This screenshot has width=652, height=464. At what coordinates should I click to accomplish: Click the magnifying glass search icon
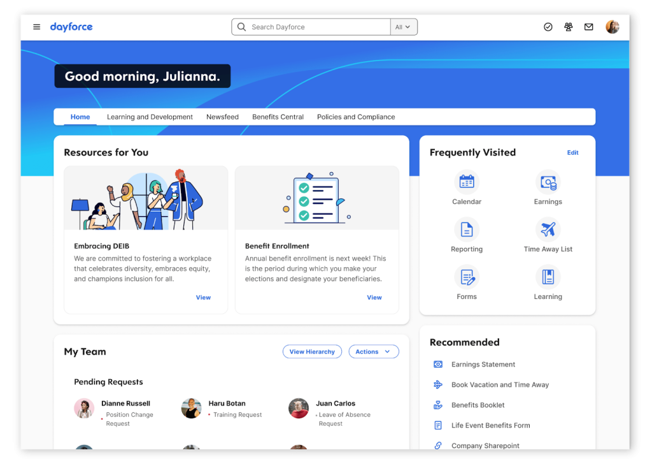241,27
